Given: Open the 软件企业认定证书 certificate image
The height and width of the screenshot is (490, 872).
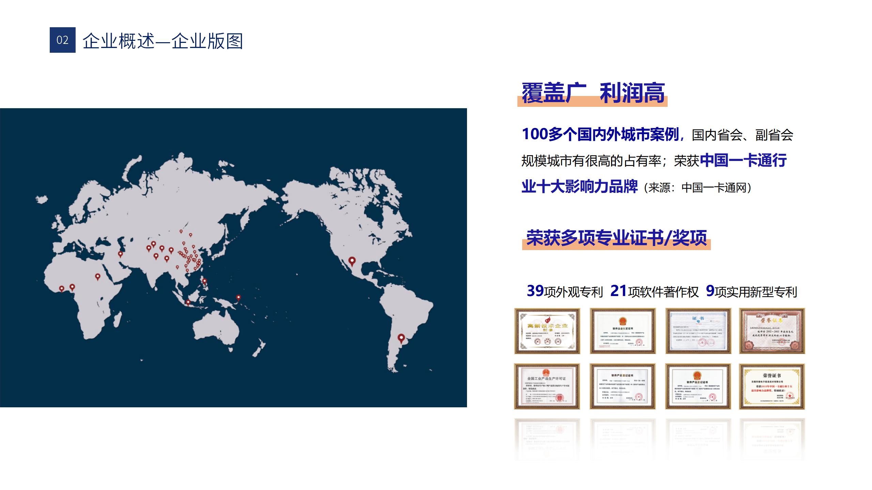Looking at the screenshot, I should 623,331.
